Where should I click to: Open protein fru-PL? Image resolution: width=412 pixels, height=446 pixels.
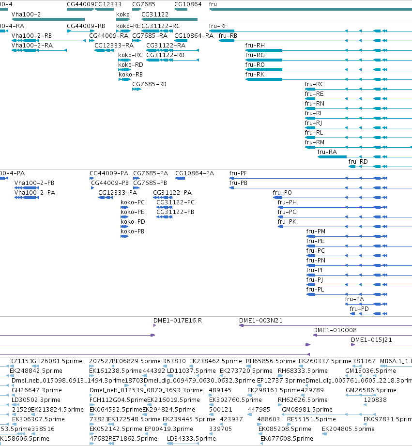pos(315,289)
